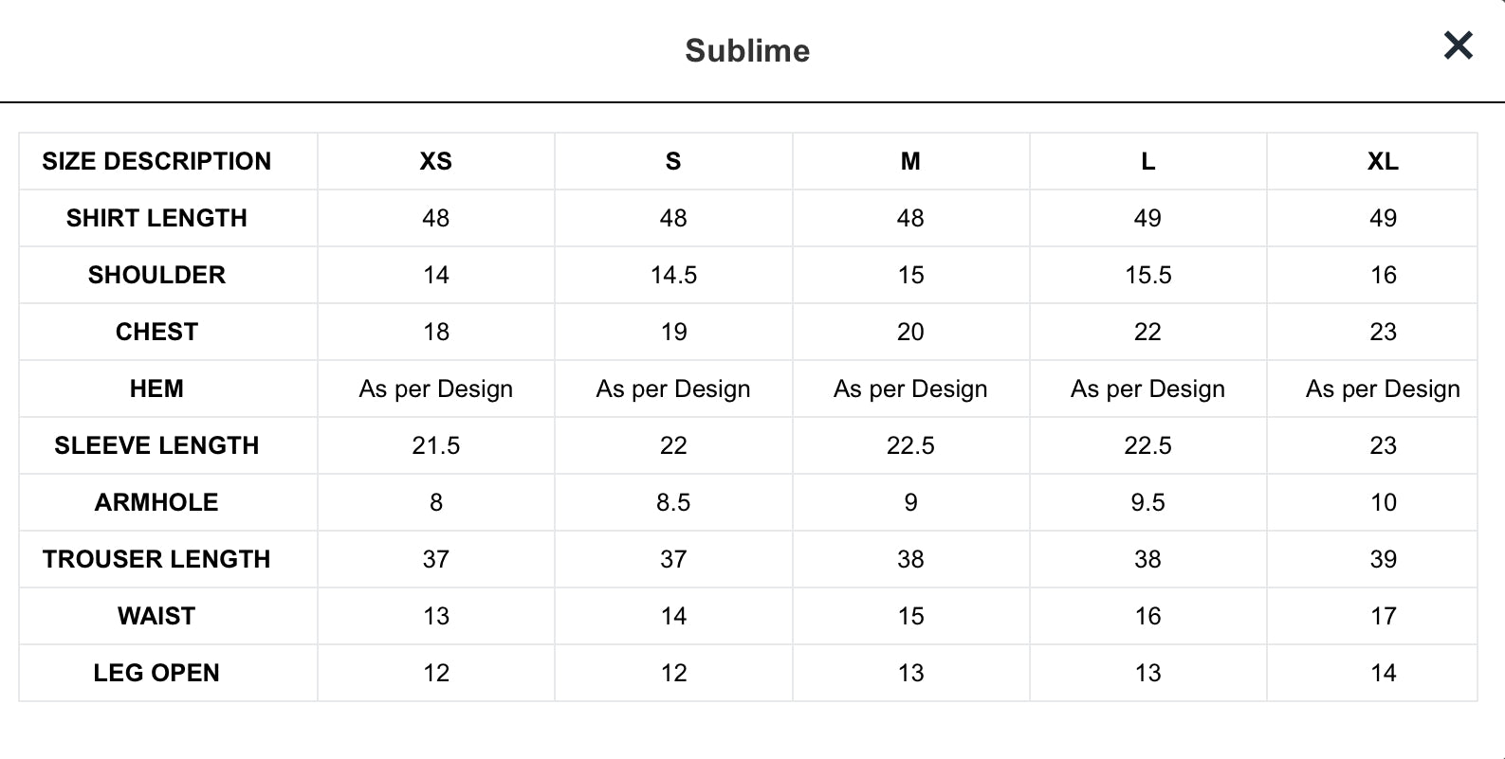Click the SHIRT LENGTH row label
Viewport: 1505px width, 759px height.
(156, 218)
